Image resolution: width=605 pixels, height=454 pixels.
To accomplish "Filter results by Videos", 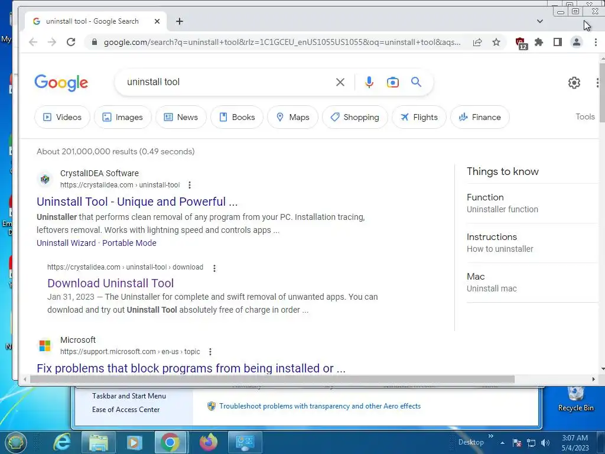I will 62,117.
